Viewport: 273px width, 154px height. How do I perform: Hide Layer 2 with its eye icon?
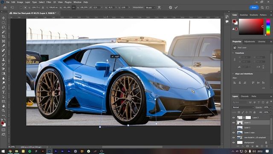tap(234, 118)
